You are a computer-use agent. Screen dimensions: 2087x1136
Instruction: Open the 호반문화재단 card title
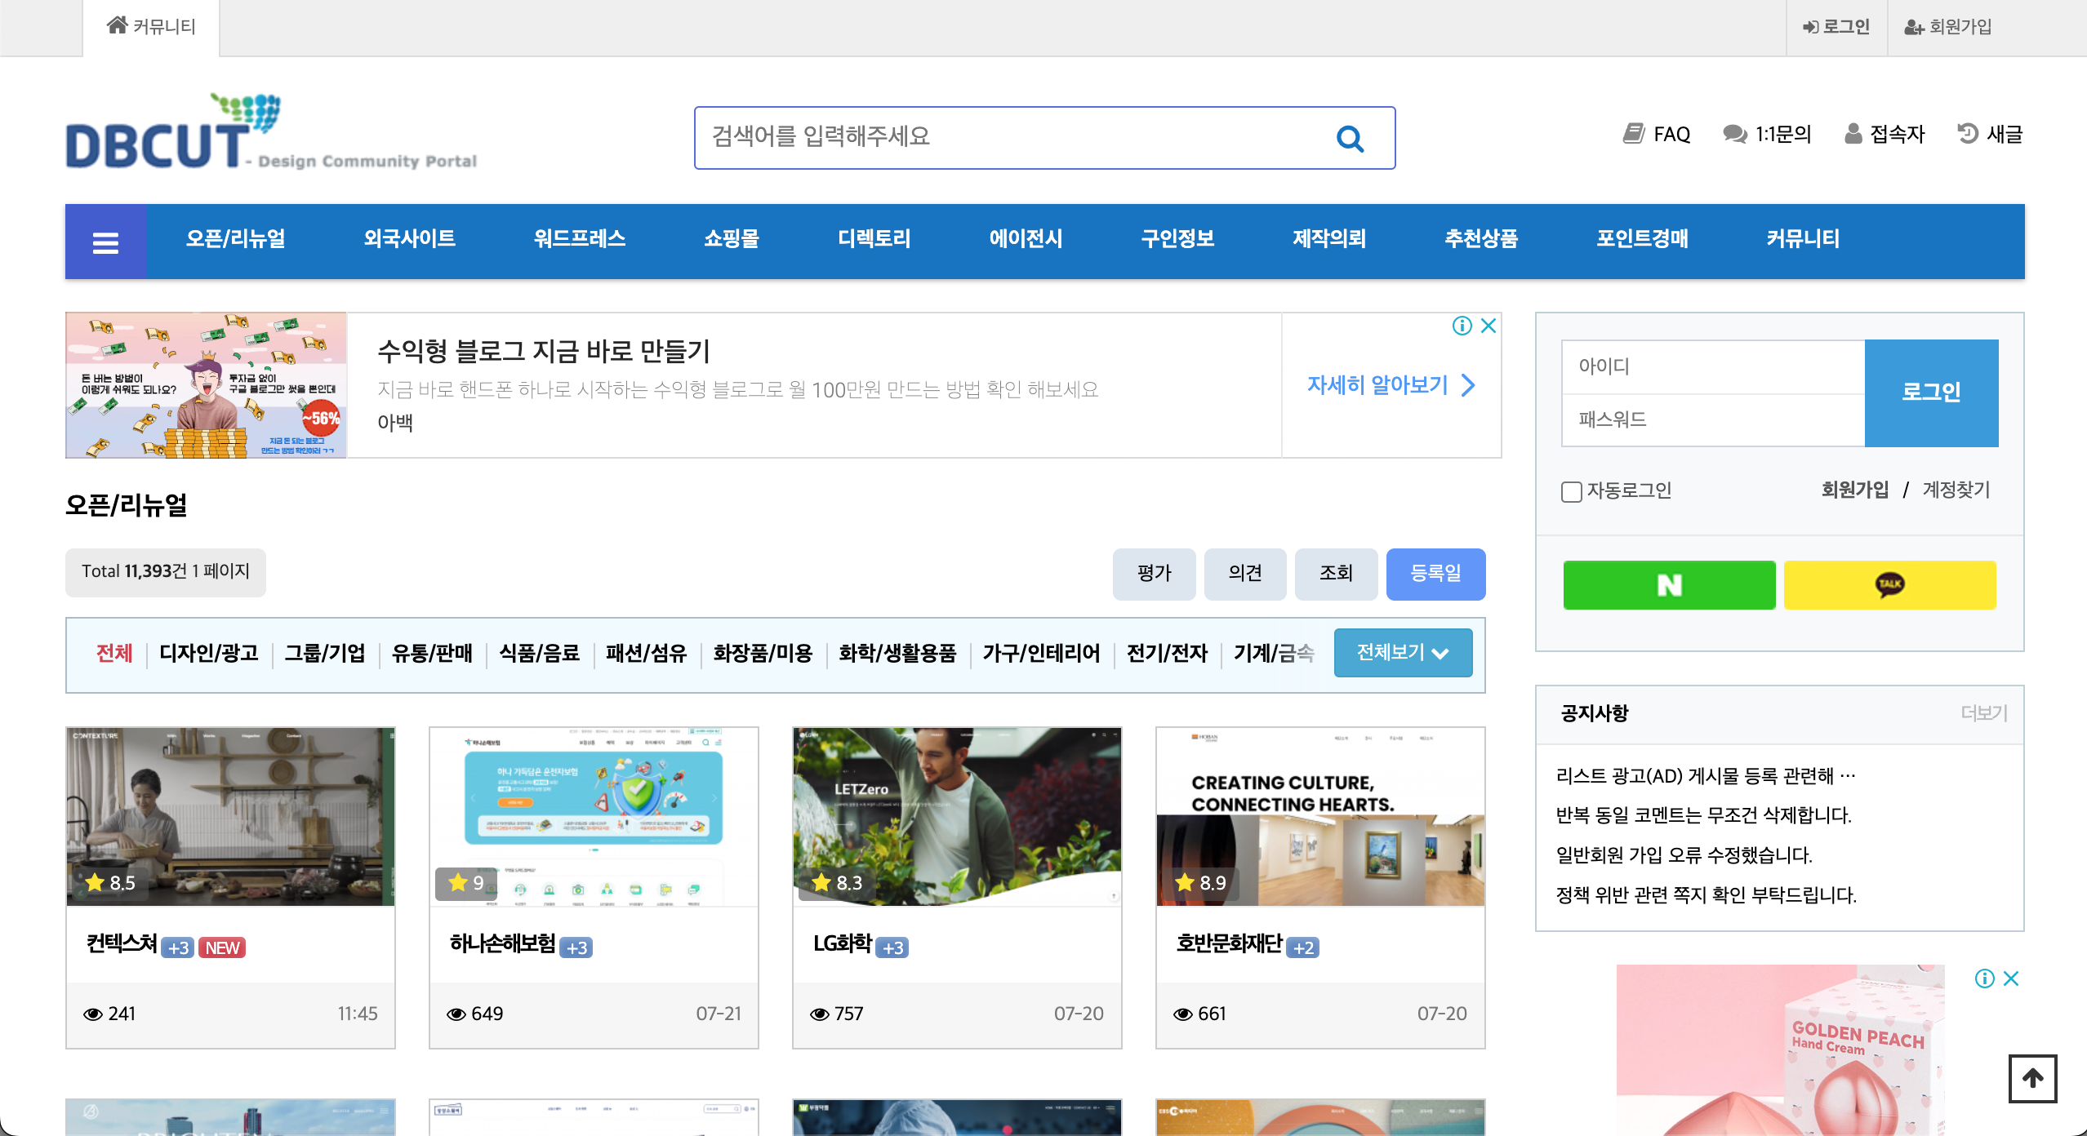pos(1229,943)
